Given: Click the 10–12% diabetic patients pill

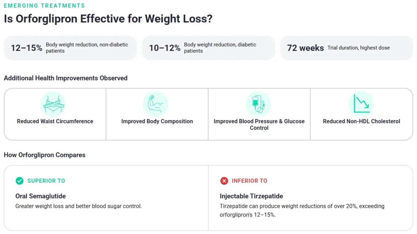Looking at the screenshot, I should pyautogui.click(x=209, y=48).
